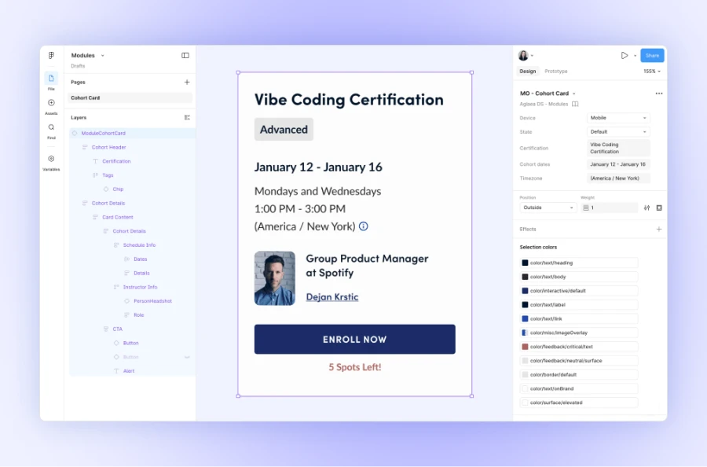Image resolution: width=707 pixels, height=467 pixels.
Task: Click the Chip layer instance icon
Action: tap(106, 189)
